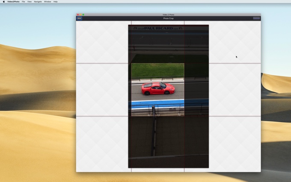This screenshot has height=182, width=291.
Task: Click the red car inside the crop area
Action: coord(158,88)
